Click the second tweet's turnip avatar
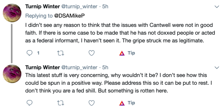The height and width of the screenshot is (109, 224). pos(12,74)
